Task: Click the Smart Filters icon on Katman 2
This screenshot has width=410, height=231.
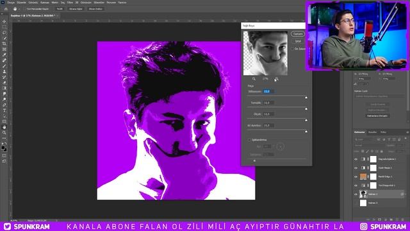Action: coord(402,194)
